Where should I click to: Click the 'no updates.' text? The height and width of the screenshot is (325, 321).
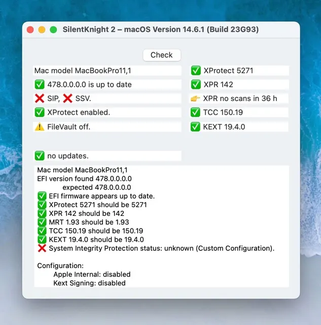[68, 156]
